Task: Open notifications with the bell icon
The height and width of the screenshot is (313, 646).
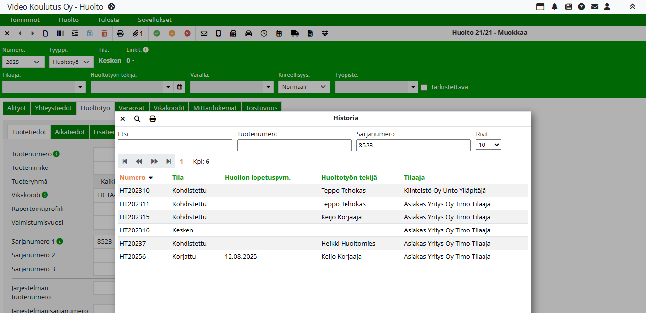Action: tap(554, 7)
